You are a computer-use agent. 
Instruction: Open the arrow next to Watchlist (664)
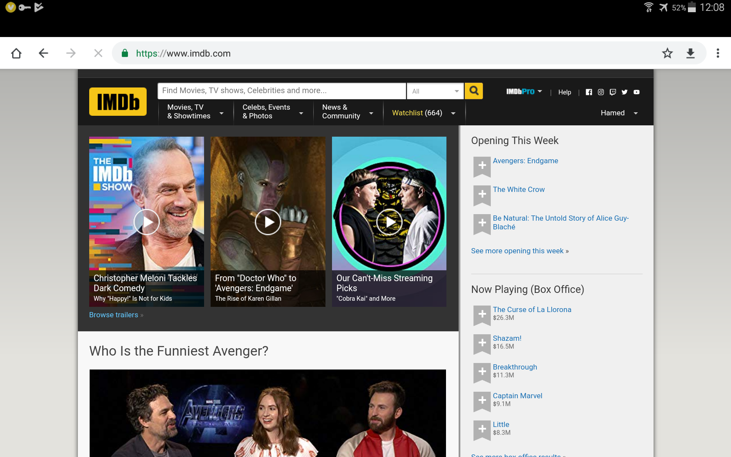pyautogui.click(x=453, y=113)
